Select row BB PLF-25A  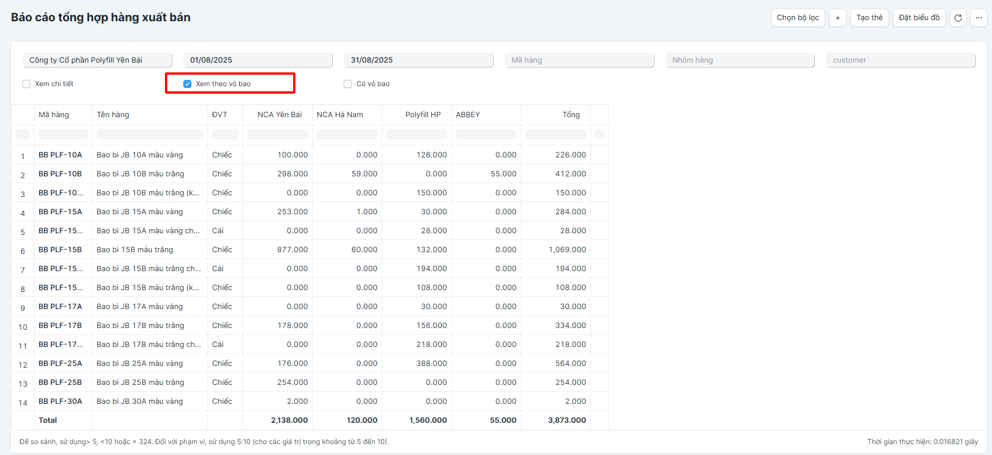point(310,364)
